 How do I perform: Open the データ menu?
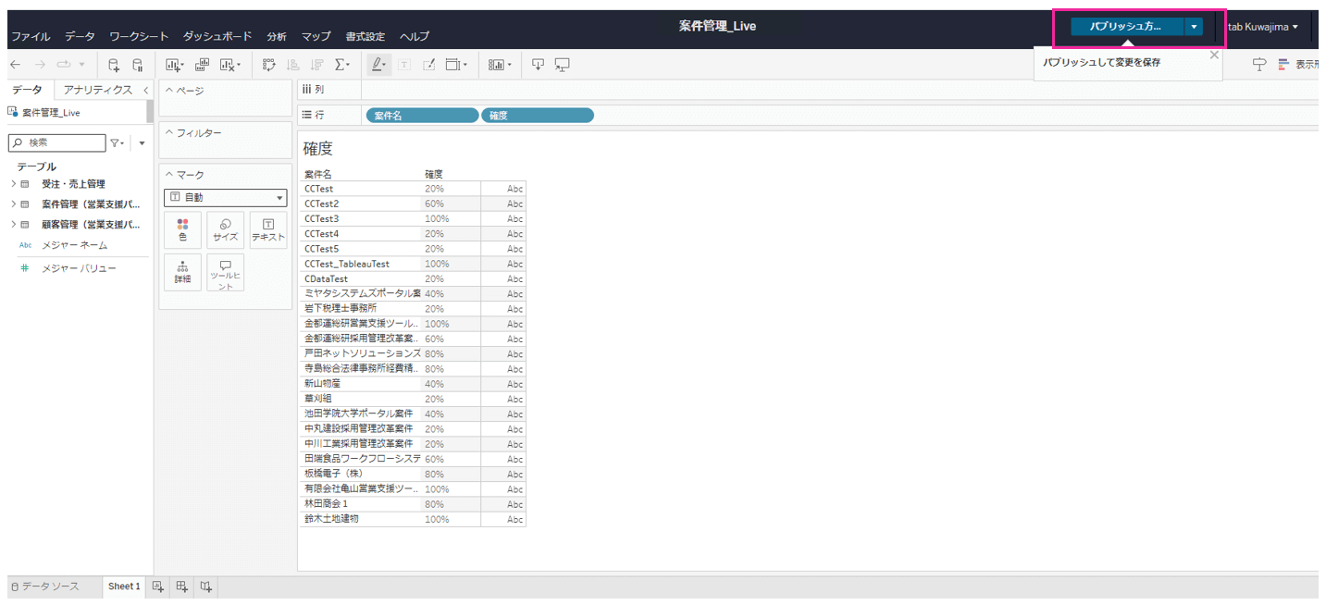(x=80, y=36)
